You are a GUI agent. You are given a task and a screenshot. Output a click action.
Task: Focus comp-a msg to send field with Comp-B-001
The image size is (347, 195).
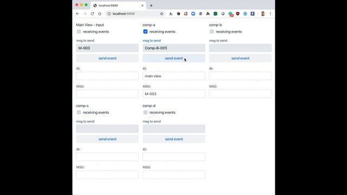[x=173, y=48]
